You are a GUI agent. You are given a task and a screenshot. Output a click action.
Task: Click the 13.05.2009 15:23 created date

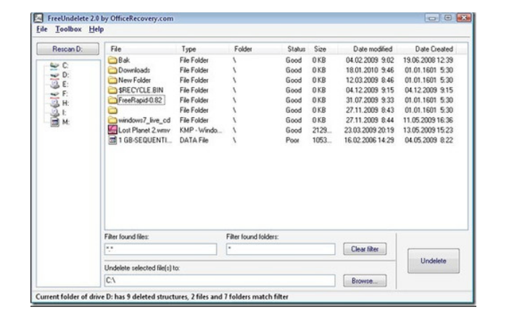click(x=428, y=130)
